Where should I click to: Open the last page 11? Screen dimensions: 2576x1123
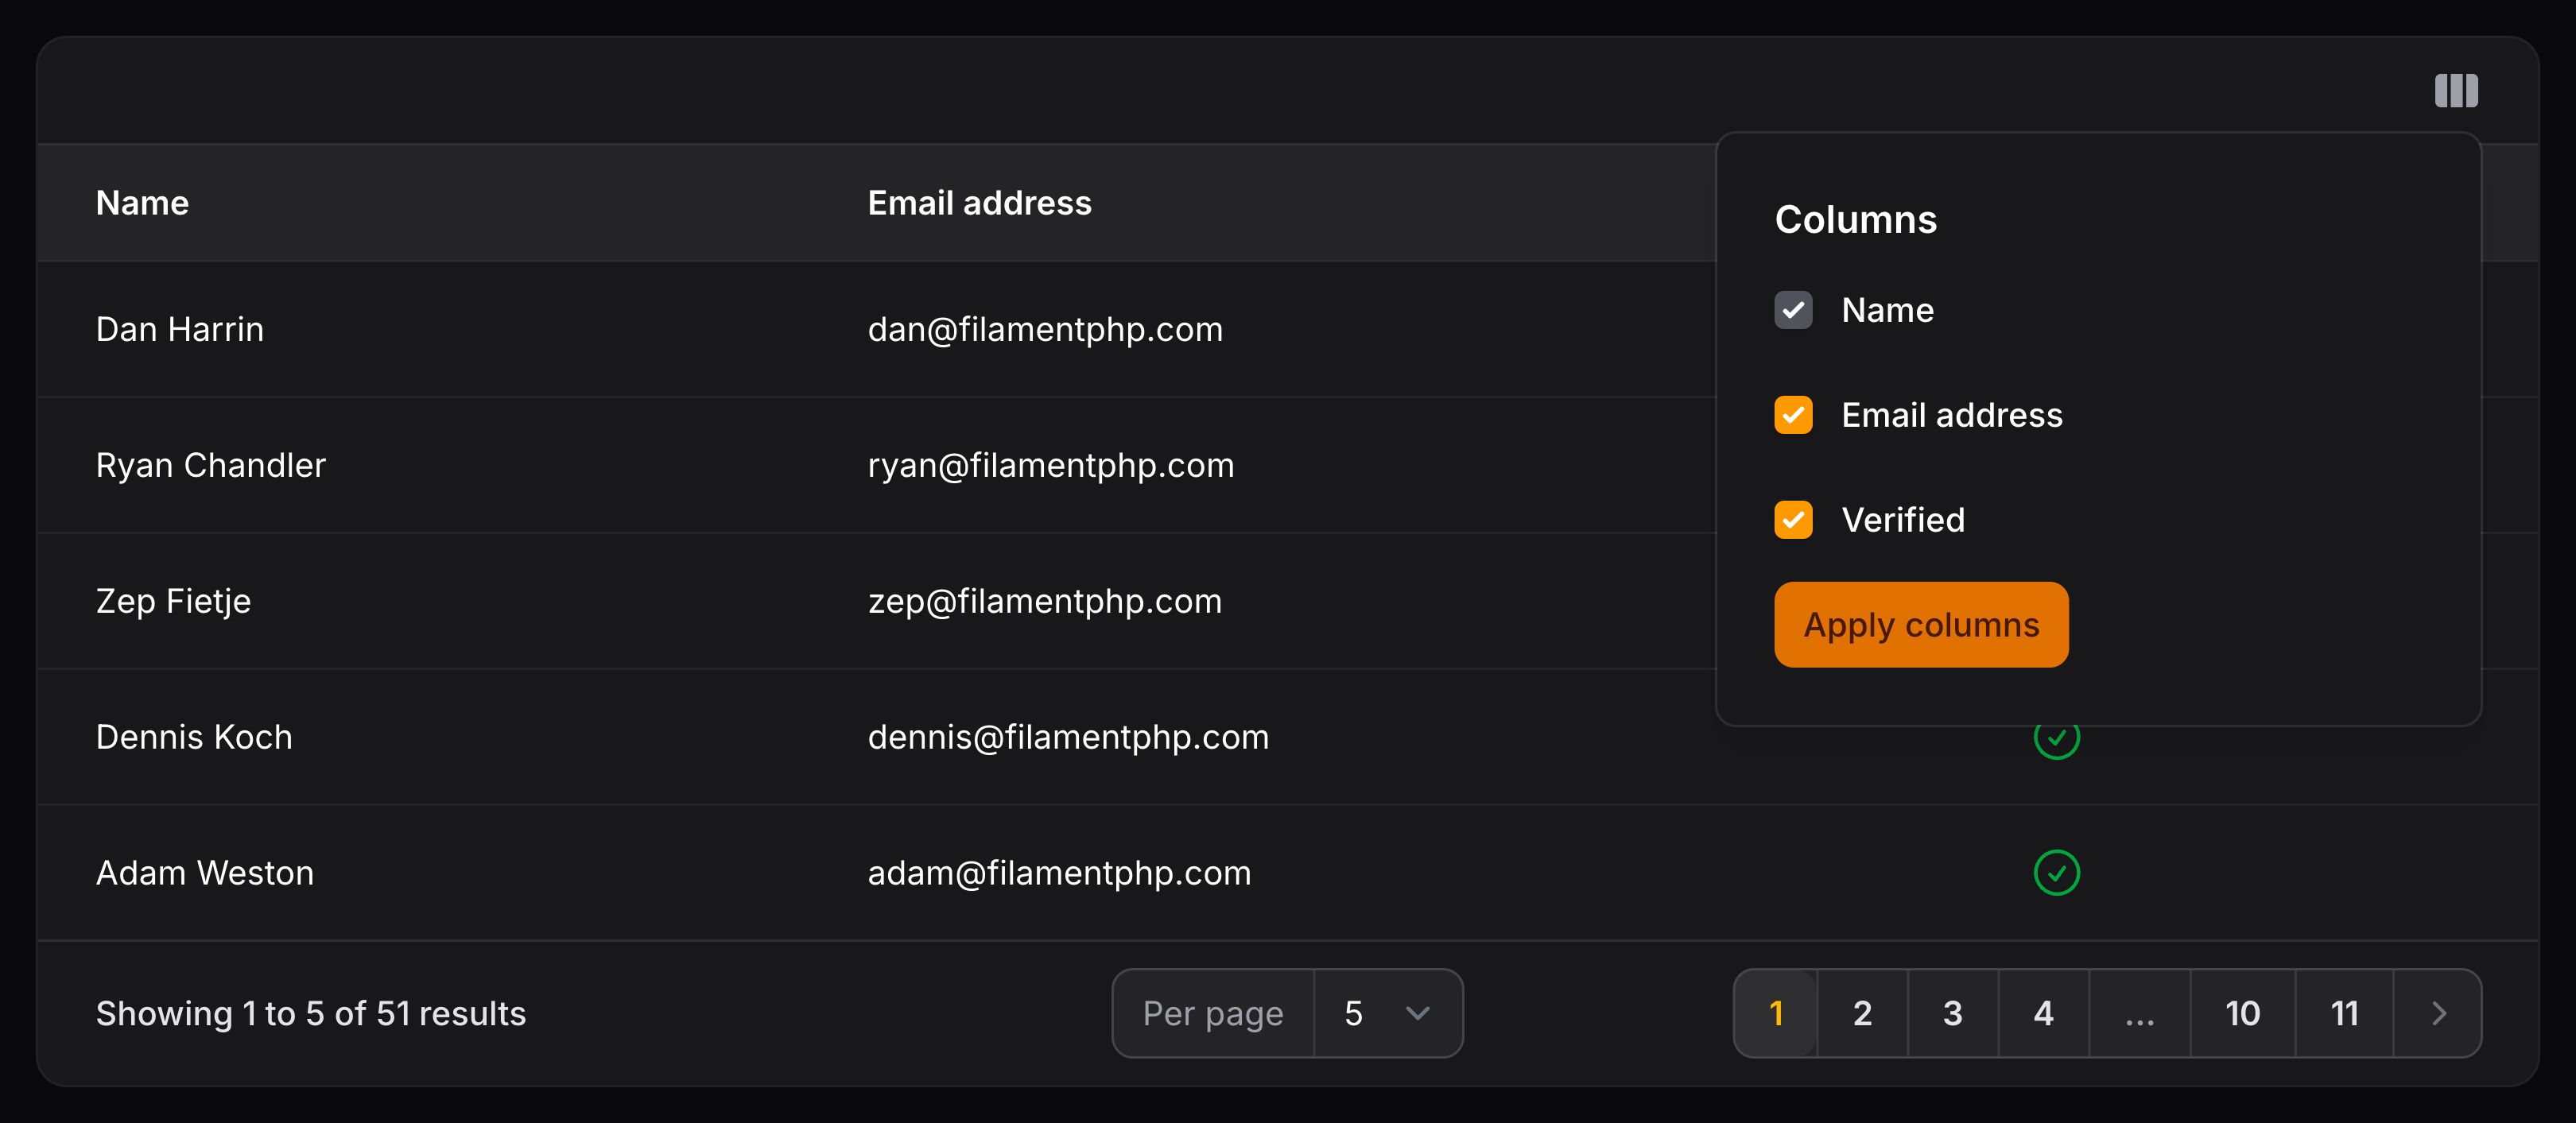[x=2344, y=1013]
